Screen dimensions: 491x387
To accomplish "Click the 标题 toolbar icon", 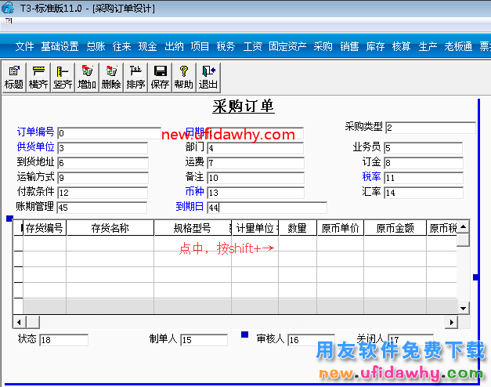I will point(14,78).
